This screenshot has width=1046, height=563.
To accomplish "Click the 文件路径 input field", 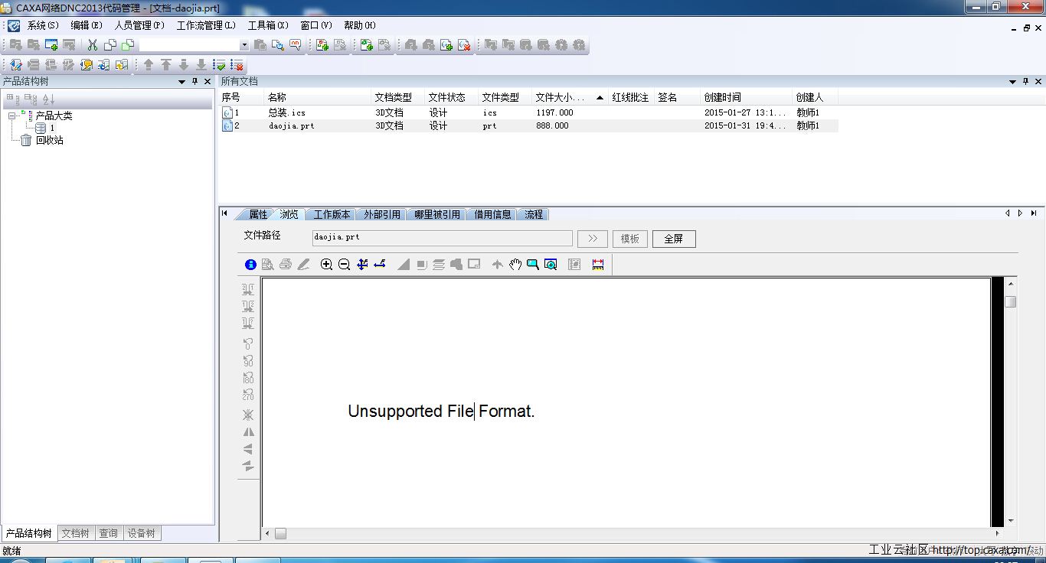I will (442, 238).
